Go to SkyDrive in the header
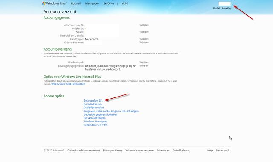273x162 pixels. (x=109, y=3)
